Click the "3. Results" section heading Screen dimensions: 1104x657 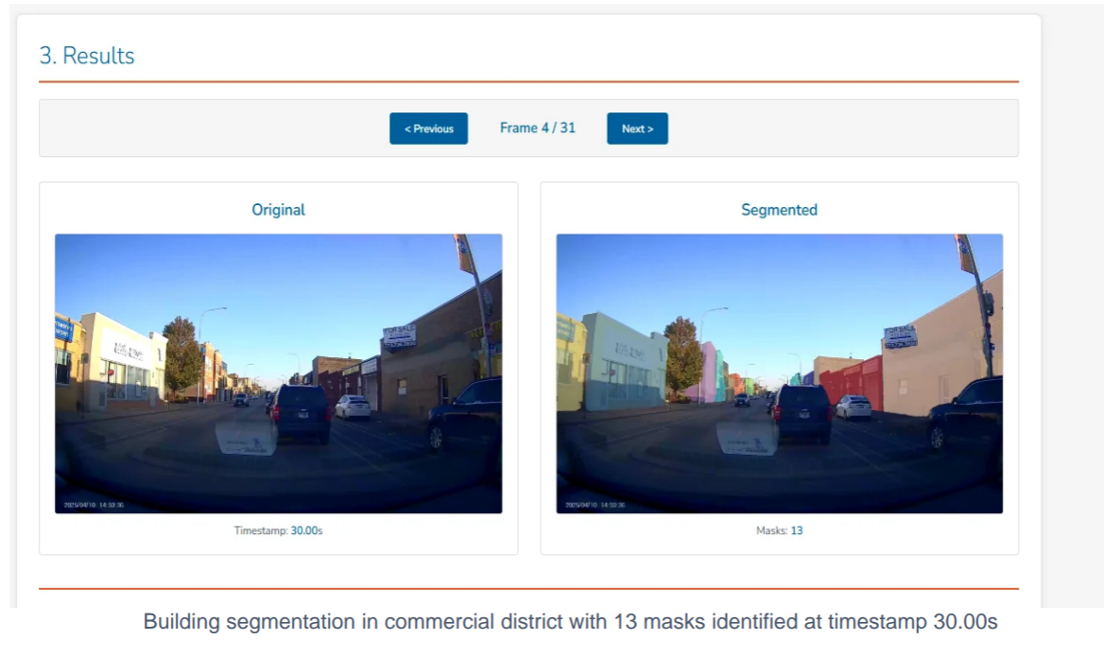(x=85, y=56)
